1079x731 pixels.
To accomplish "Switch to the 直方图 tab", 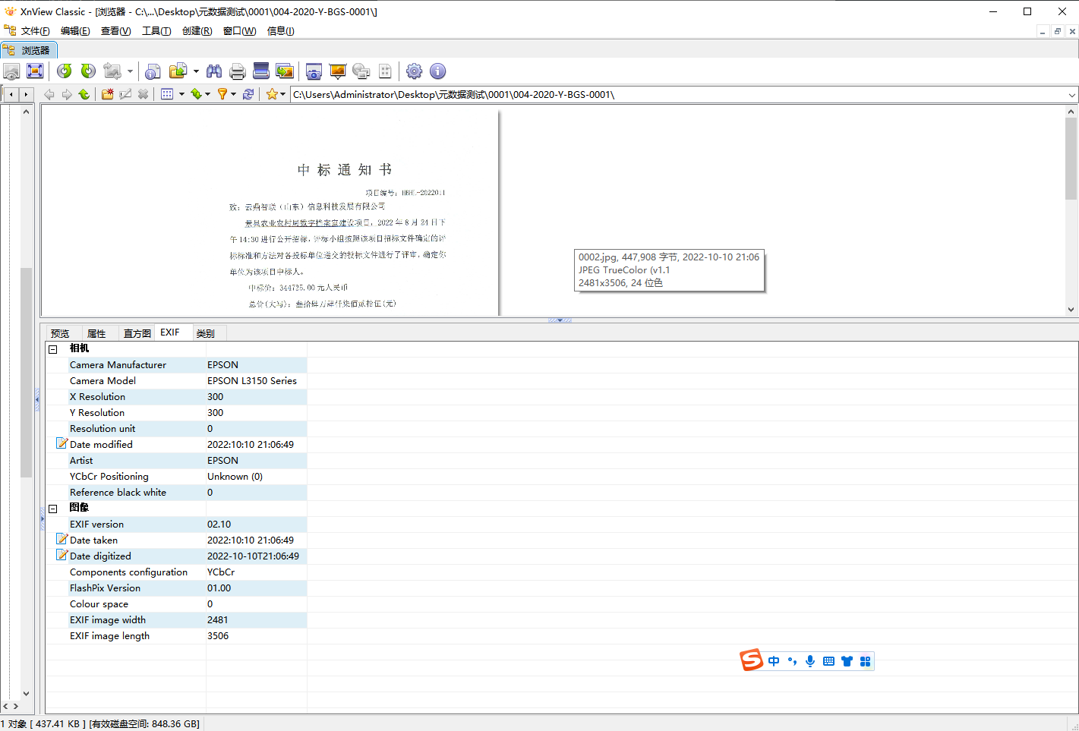I will 137,333.
